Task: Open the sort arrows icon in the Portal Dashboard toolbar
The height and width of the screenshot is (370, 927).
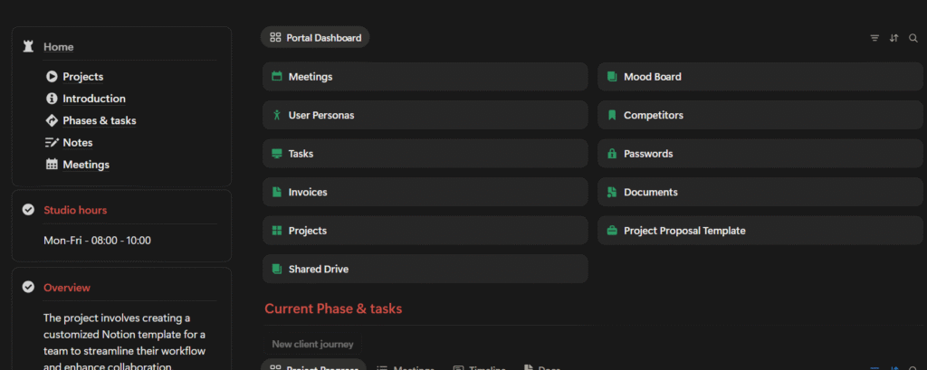Action: click(894, 38)
